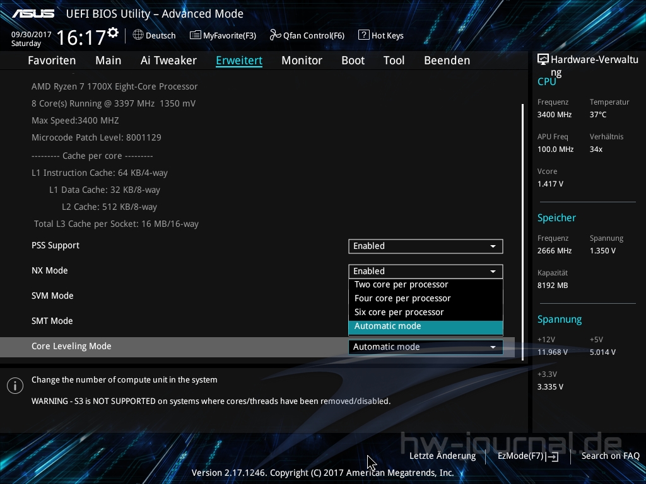Click the Deutsch language button
646x484 pixels.
(154, 35)
